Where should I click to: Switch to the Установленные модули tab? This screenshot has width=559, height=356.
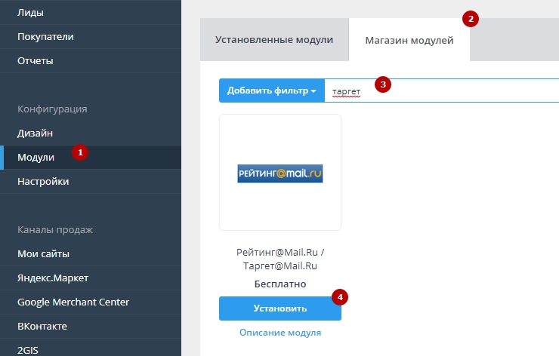[273, 40]
